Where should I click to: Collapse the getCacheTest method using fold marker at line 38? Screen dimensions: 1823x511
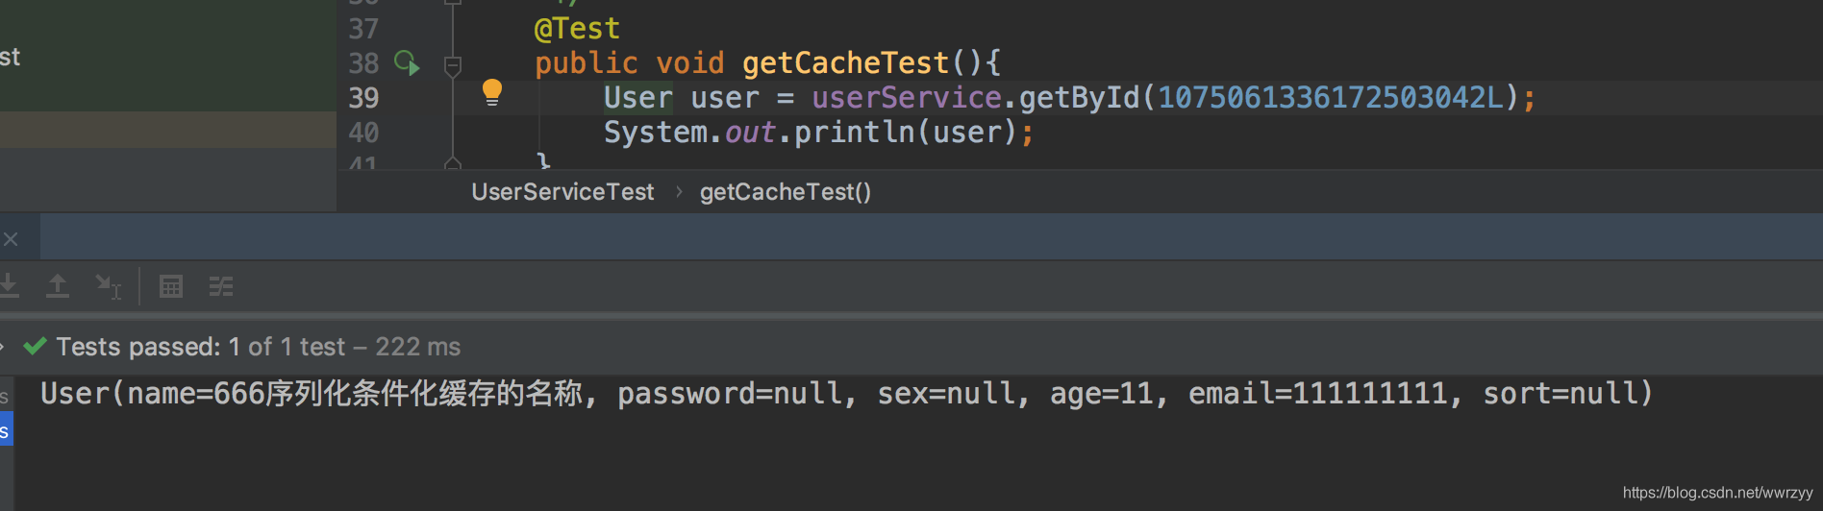pos(453,65)
